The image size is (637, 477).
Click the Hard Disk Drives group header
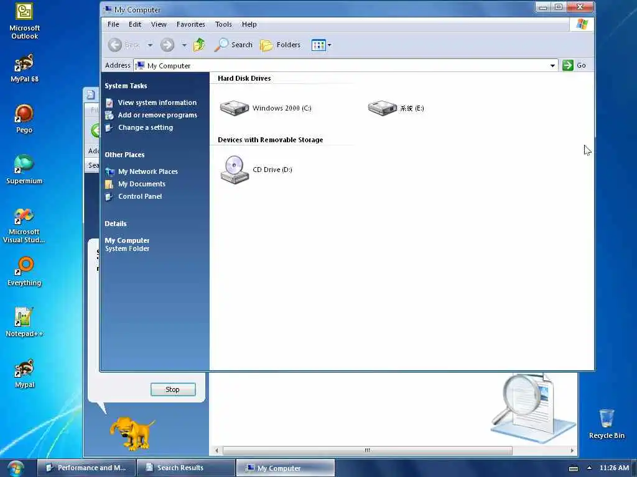(244, 78)
